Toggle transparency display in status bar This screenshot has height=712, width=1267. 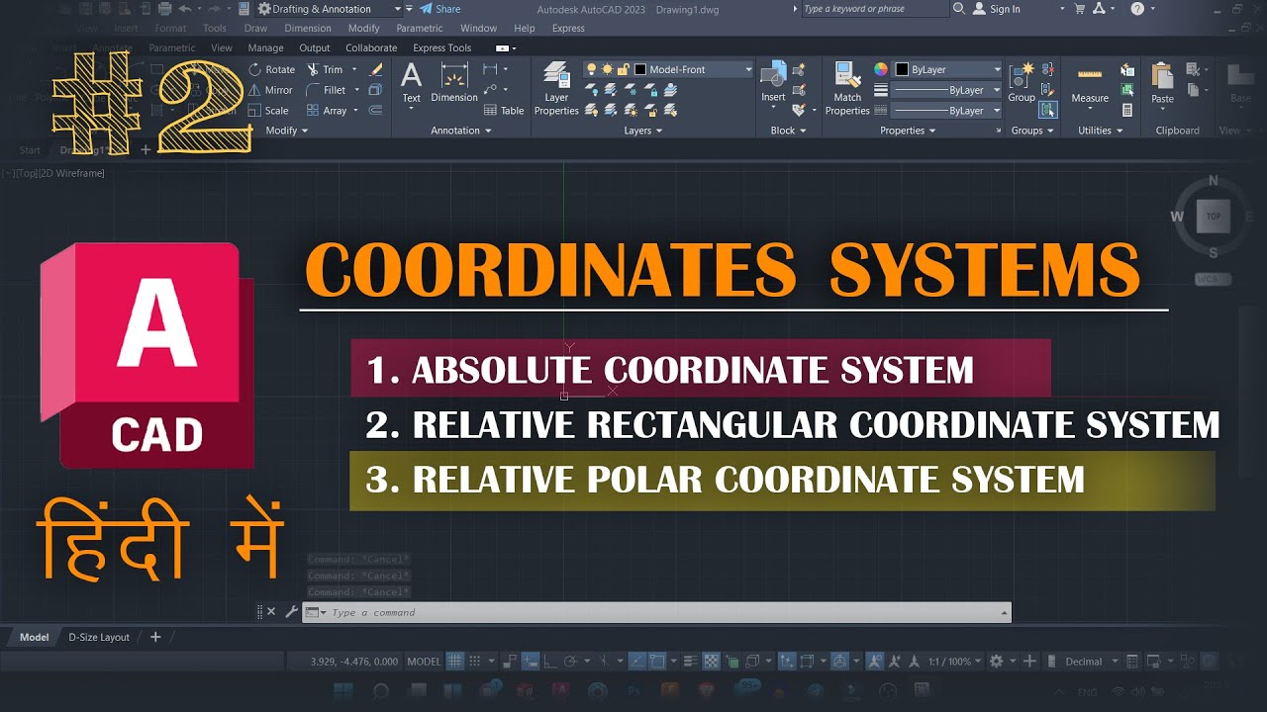click(711, 662)
